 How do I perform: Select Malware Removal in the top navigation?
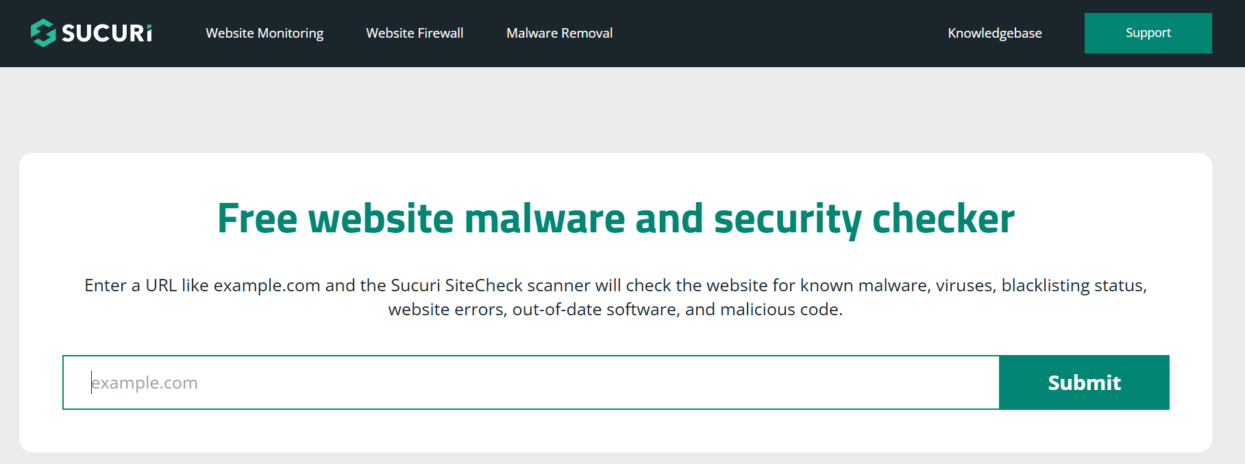click(559, 33)
